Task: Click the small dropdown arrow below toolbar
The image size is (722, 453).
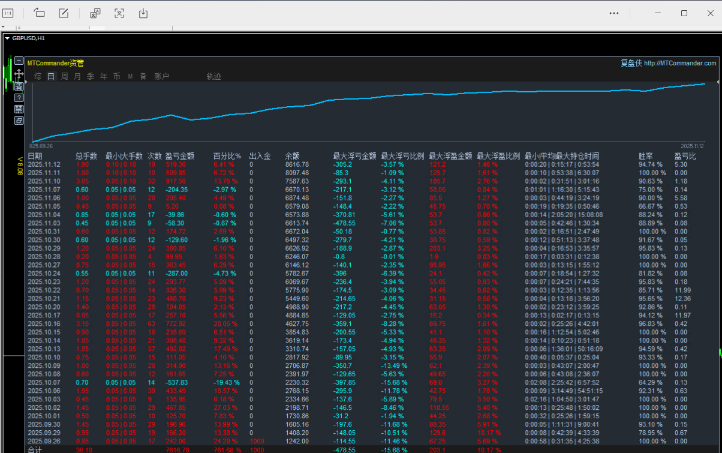Action: 3,27
